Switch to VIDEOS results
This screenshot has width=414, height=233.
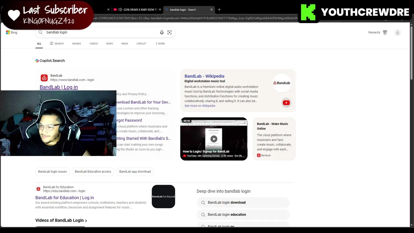93,44
